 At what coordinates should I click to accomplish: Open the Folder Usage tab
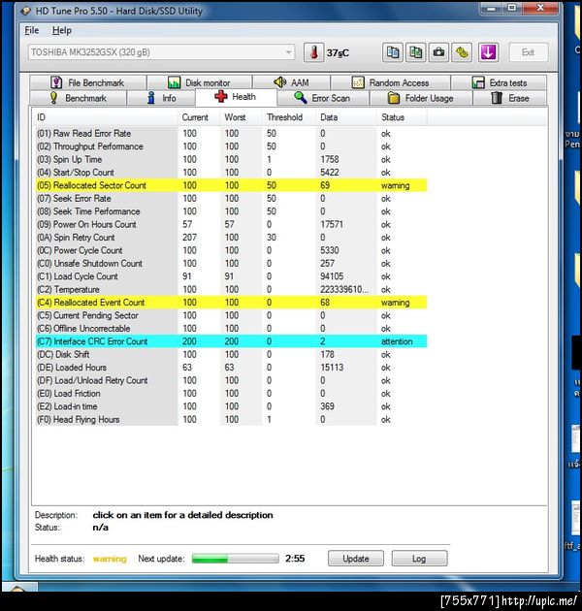coord(421,98)
